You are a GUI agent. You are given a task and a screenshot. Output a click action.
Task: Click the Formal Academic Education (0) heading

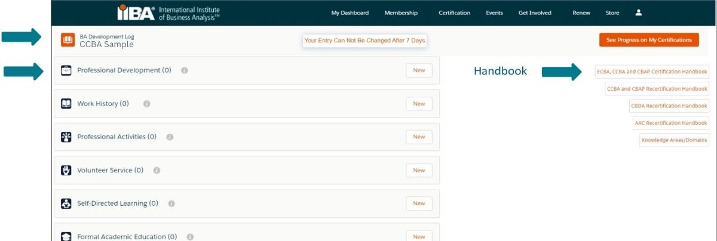(x=127, y=237)
